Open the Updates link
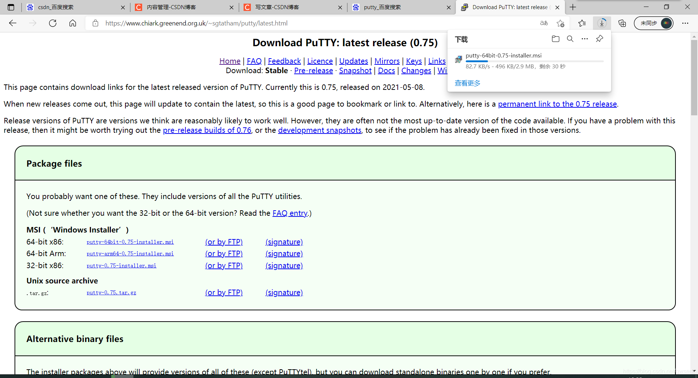Image resolution: width=698 pixels, height=378 pixels. pyautogui.click(x=354, y=61)
